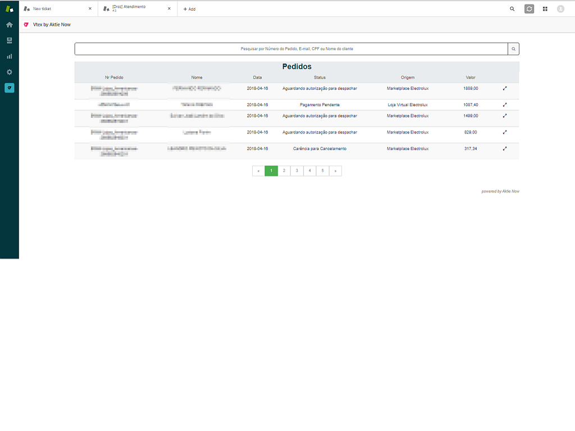Open the Views icon in sidebar
The image size is (575, 431).
(9, 40)
